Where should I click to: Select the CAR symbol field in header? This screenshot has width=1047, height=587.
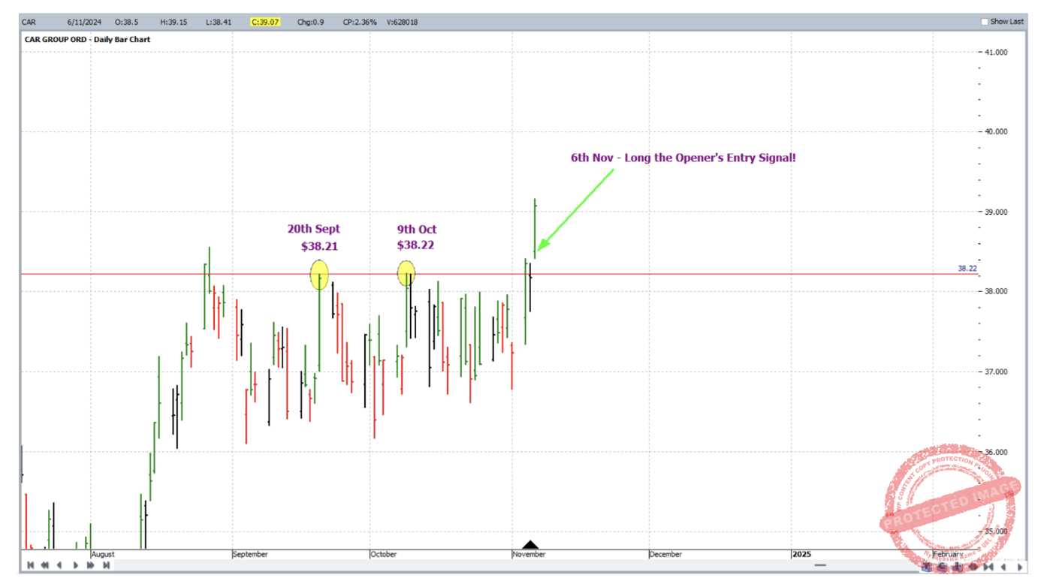[29, 22]
